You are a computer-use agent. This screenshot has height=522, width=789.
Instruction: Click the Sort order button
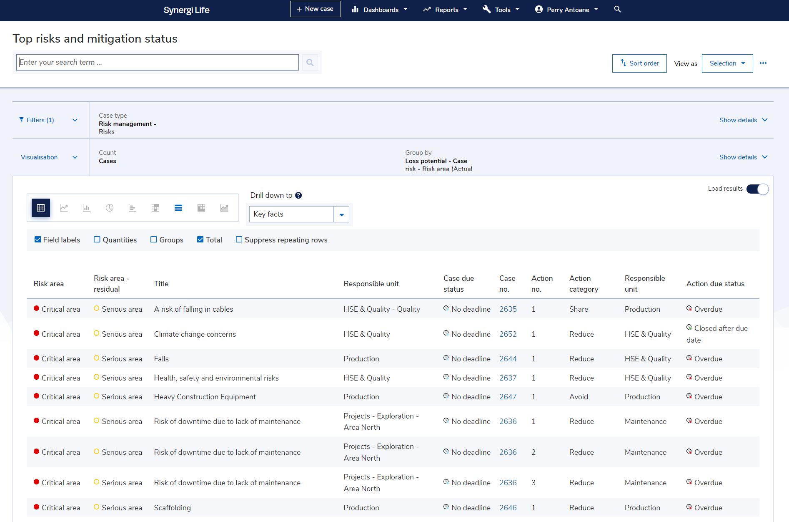639,63
